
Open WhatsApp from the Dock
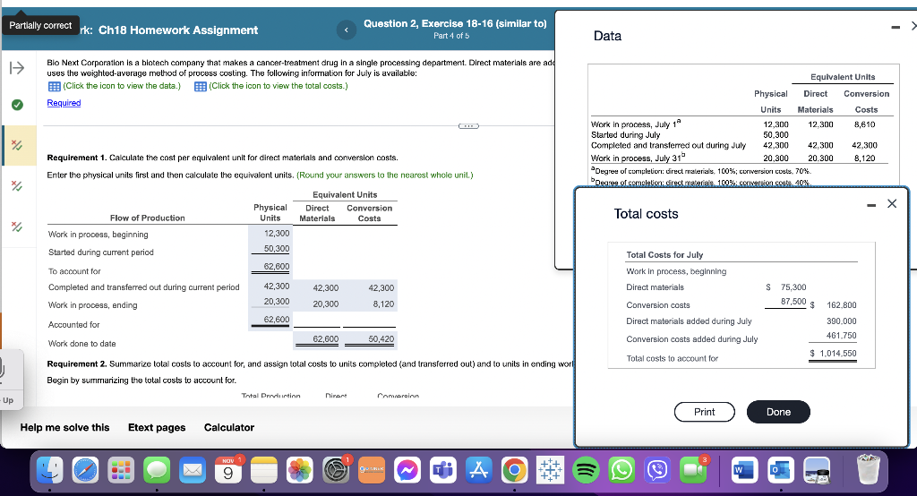point(621,470)
